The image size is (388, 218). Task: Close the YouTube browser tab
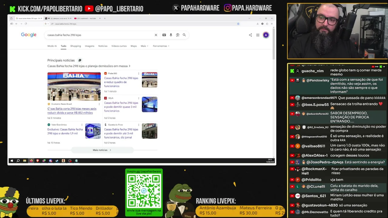coord(99,18)
